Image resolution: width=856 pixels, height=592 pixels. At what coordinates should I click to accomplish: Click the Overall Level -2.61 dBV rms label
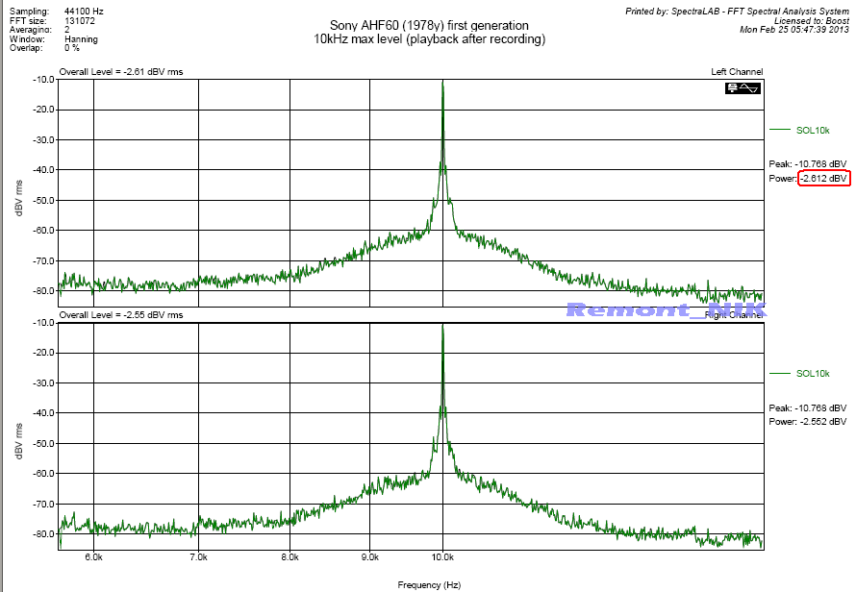click(x=121, y=72)
